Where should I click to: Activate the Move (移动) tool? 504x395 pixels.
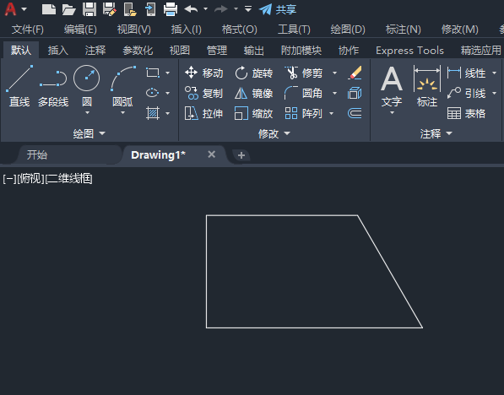pyautogui.click(x=203, y=73)
